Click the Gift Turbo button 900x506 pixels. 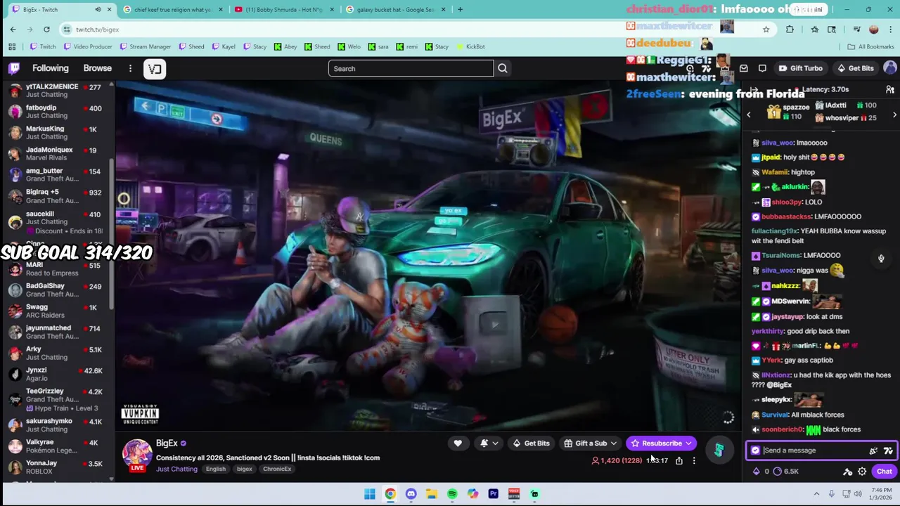coord(800,68)
